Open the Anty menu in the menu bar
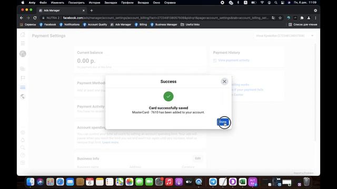This screenshot has width=337, height=189. [32, 3]
